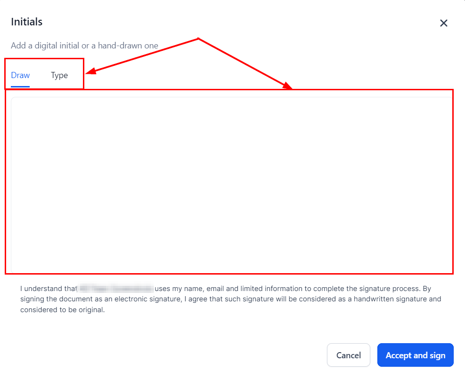The height and width of the screenshot is (378, 465).
Task: Choose hand-drawn initials via the Draw option
Action: (20, 75)
